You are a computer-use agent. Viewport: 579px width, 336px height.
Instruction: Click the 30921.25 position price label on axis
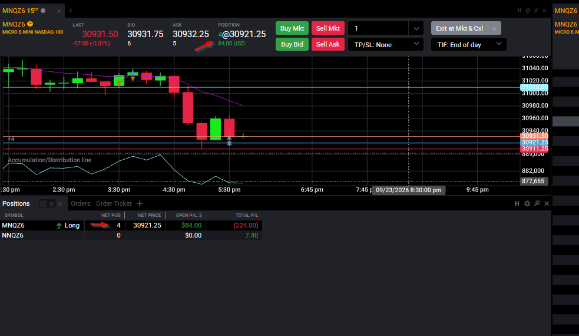click(x=534, y=142)
